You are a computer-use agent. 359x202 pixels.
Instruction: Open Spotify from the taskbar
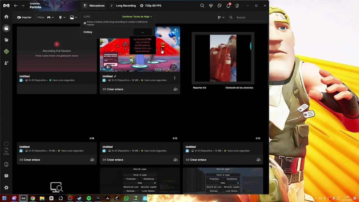89,198
